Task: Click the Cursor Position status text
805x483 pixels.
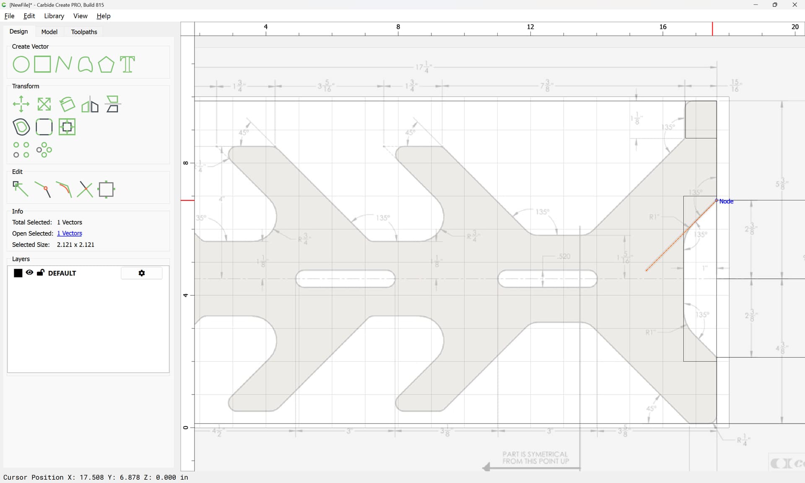Action: [x=96, y=477]
